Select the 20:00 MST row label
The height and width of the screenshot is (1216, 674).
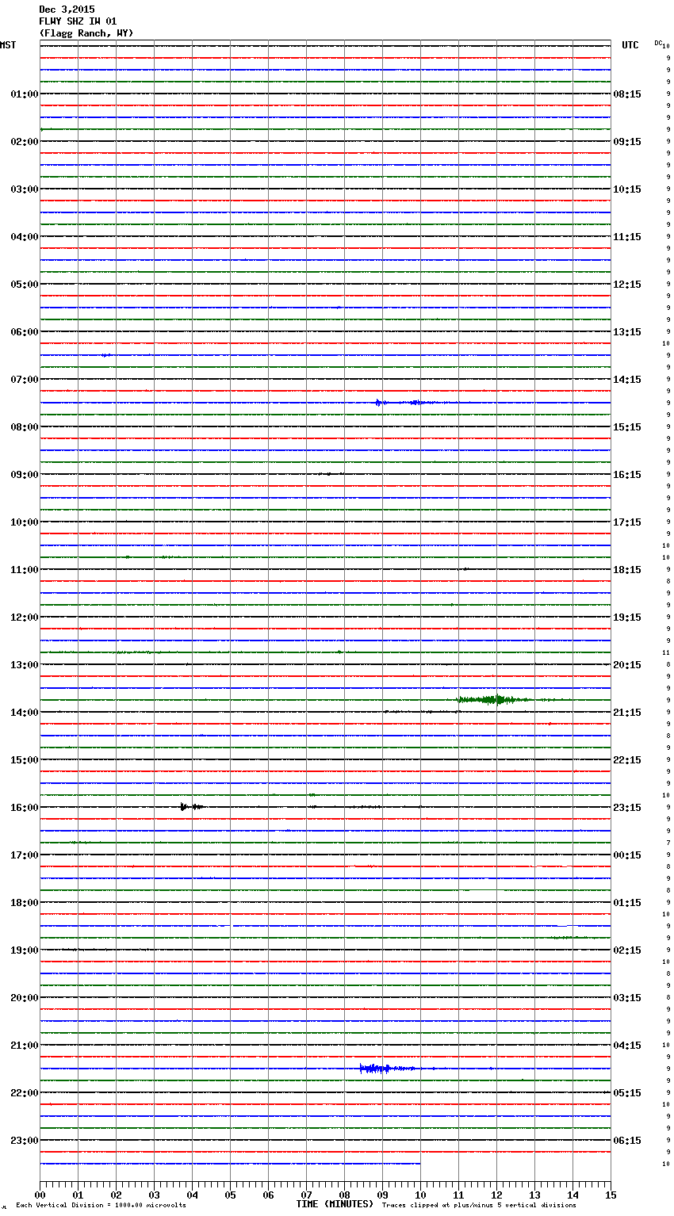tap(25, 998)
